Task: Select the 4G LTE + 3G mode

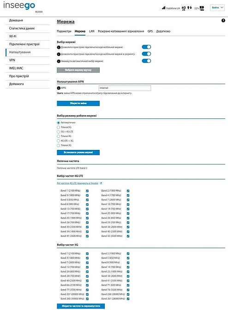Action: [58, 141]
